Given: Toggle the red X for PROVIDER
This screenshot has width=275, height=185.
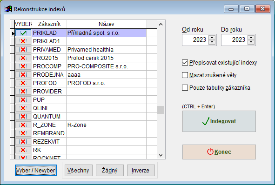Looking at the screenshot, I should click(23, 92).
